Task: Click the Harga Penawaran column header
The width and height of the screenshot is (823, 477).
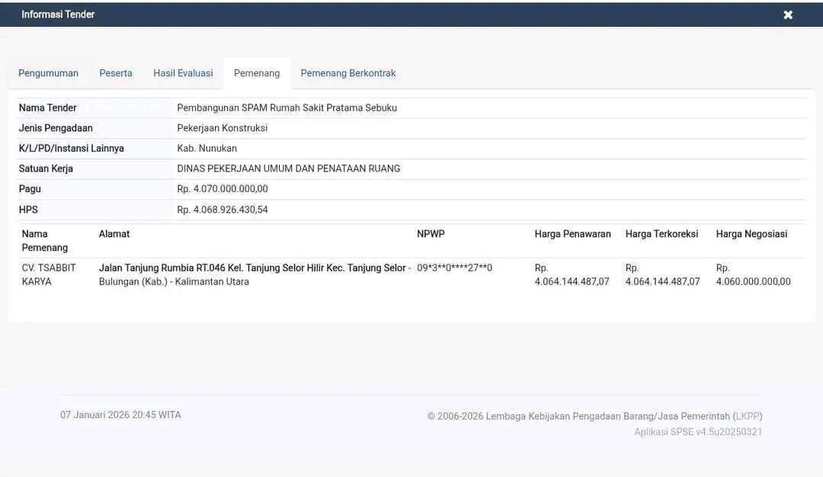Action: [x=572, y=234]
